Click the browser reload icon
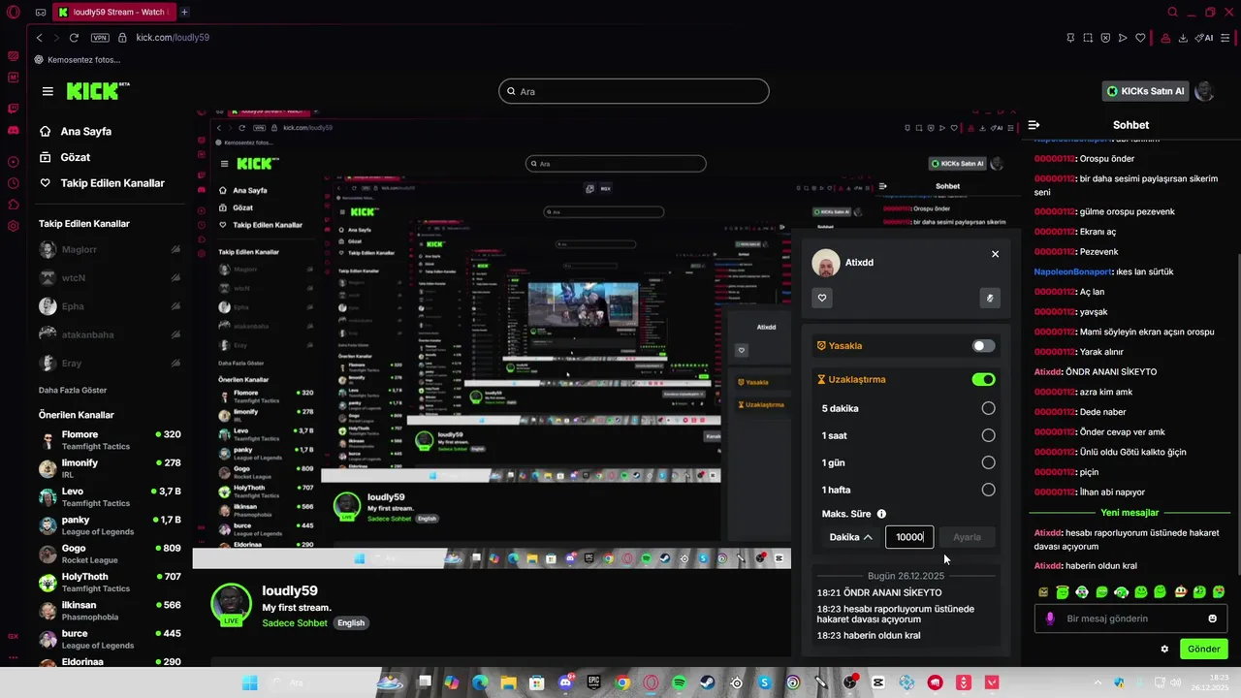The width and height of the screenshot is (1241, 698). 74,38
